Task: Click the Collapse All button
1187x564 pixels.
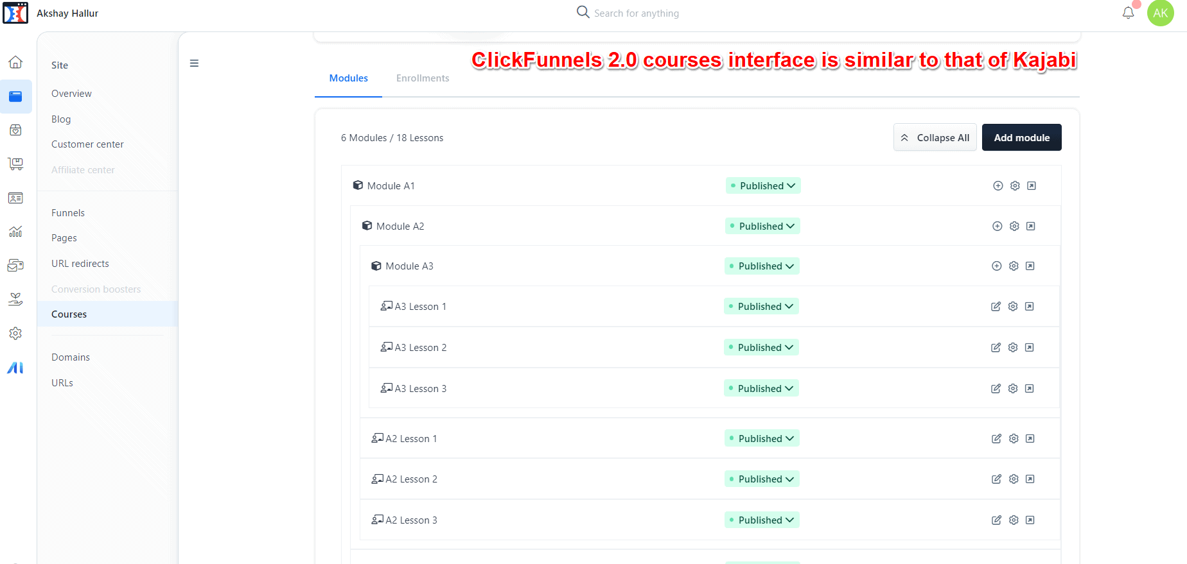Action: [935, 137]
